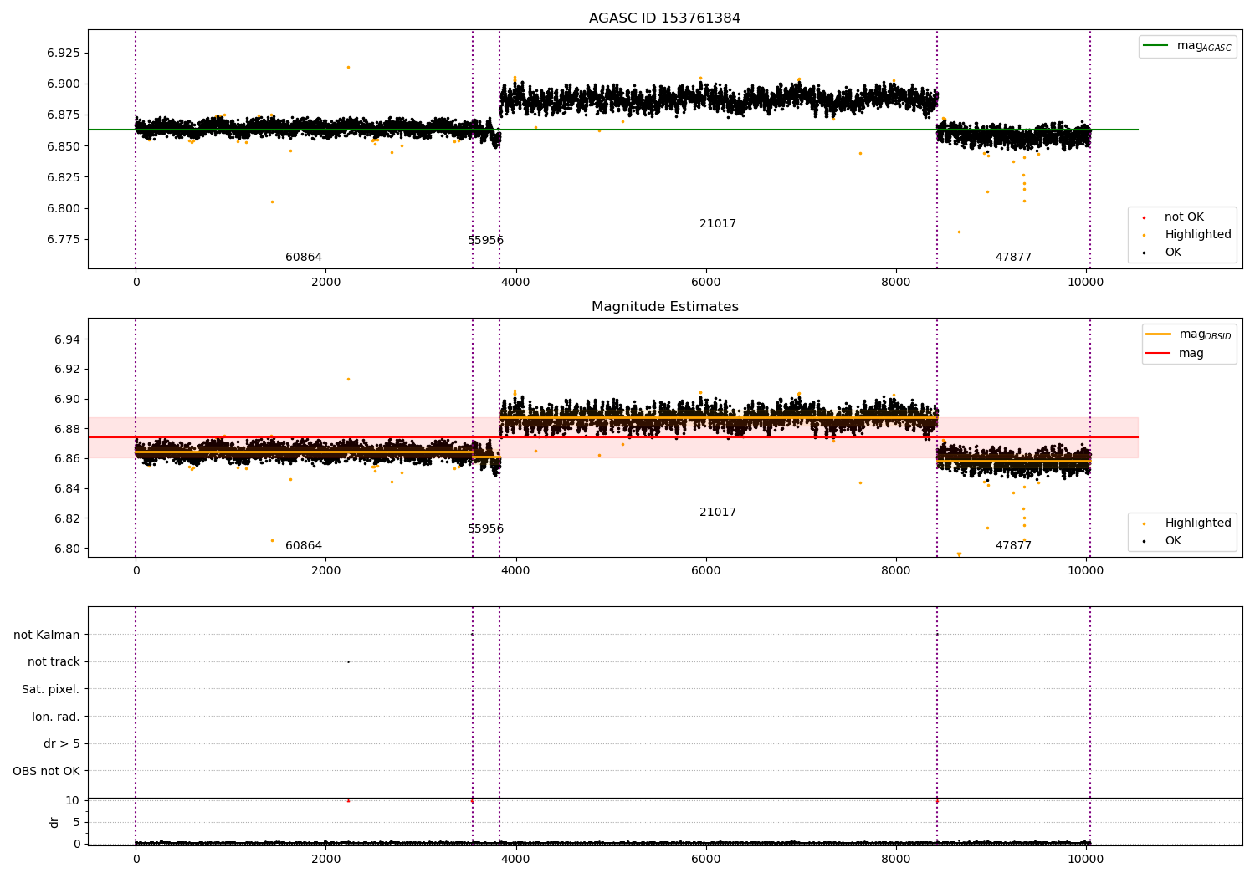Click the 'Magnitude Estimates' plot title
The width and height of the screenshot is (1255, 878).
[664, 307]
